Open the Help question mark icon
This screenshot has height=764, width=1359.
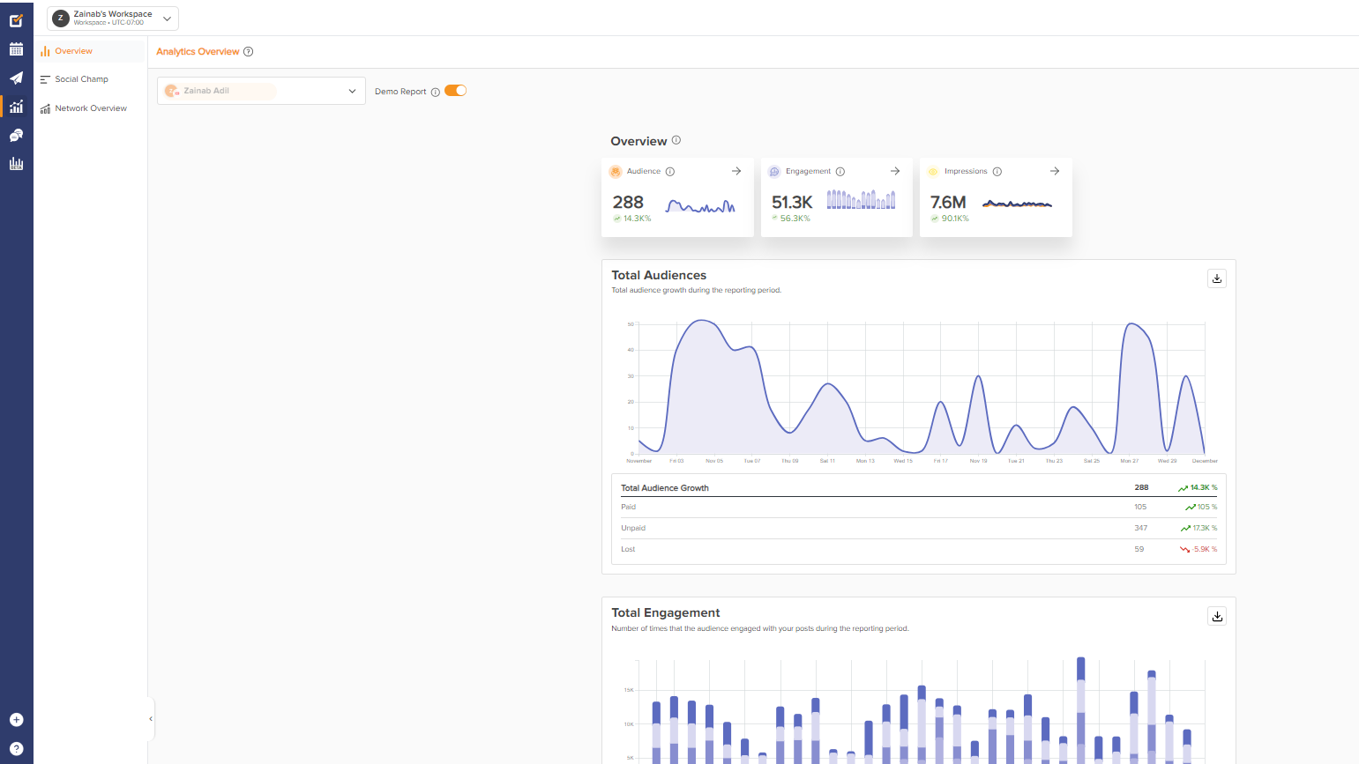[16, 748]
